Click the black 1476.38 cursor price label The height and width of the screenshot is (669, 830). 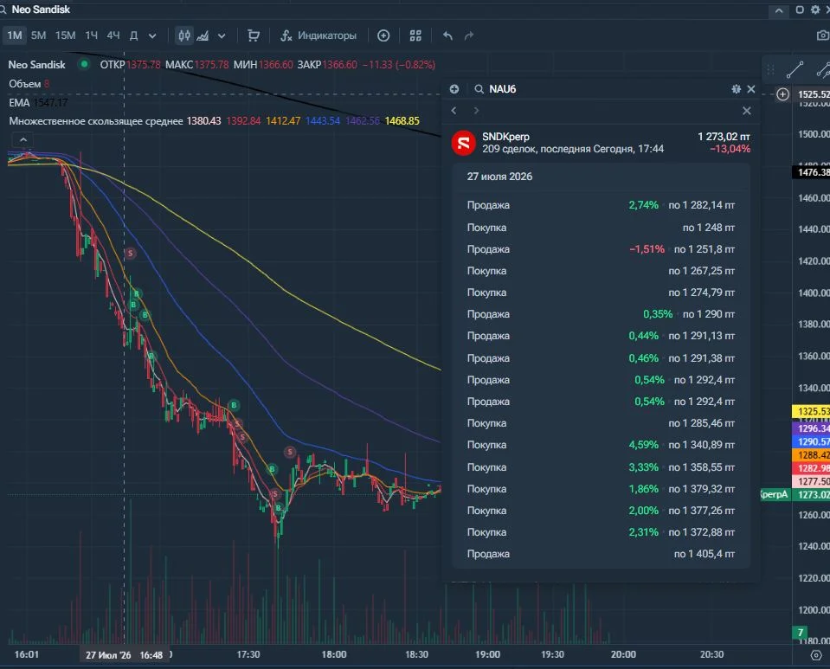pyautogui.click(x=813, y=172)
